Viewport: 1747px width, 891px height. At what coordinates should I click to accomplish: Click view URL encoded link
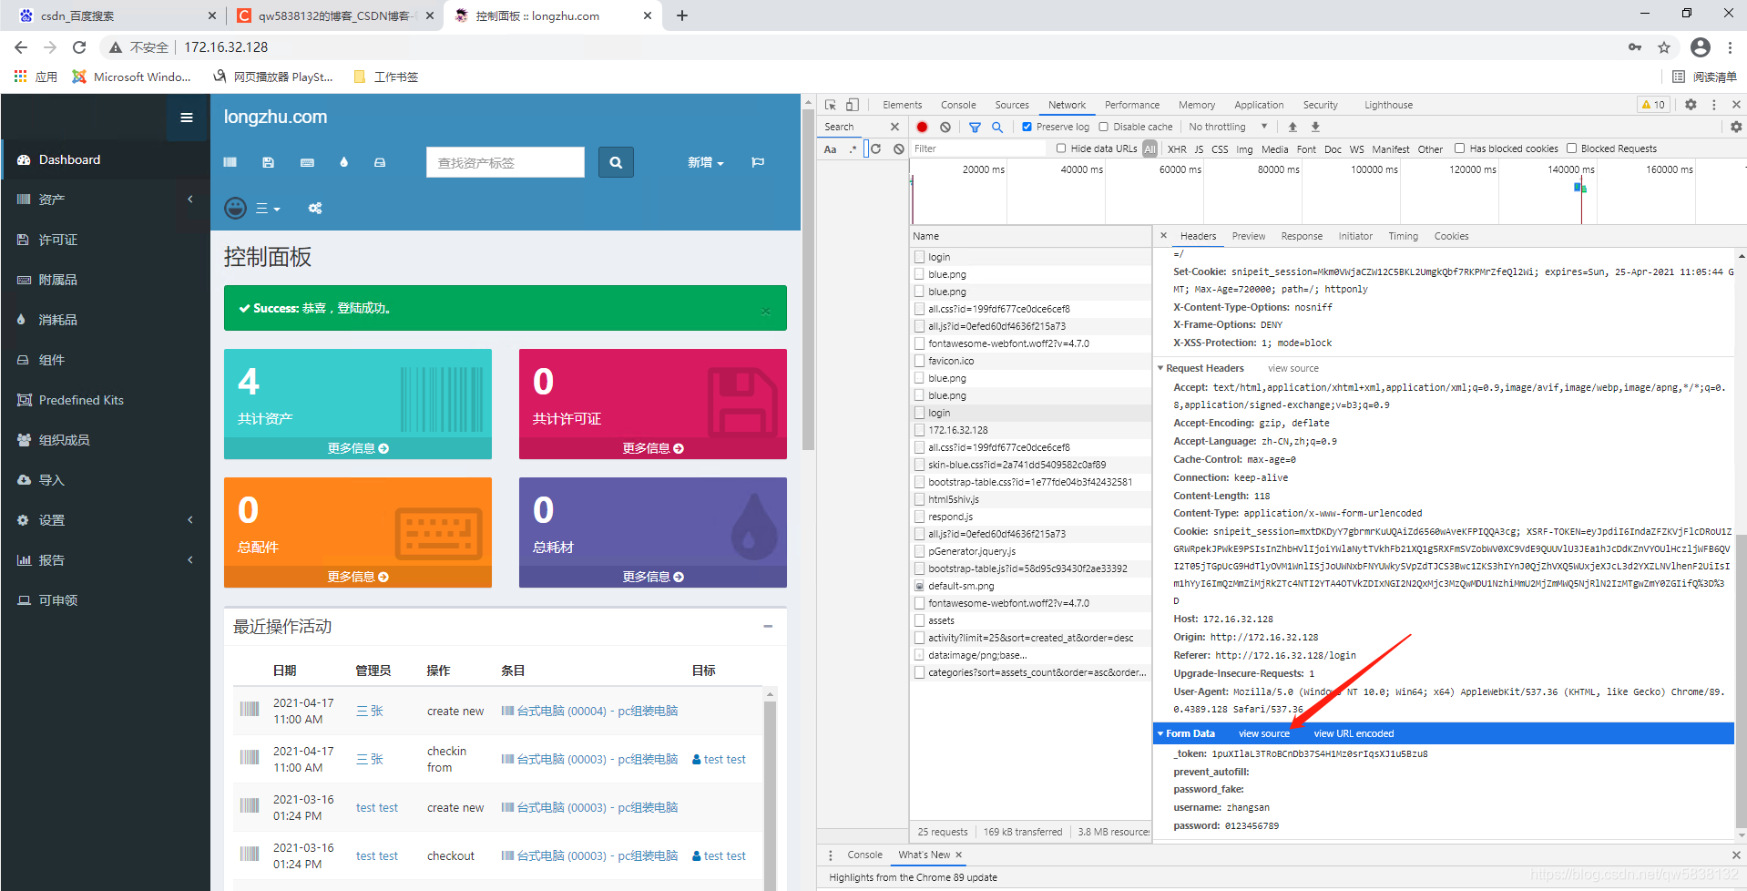click(1354, 734)
